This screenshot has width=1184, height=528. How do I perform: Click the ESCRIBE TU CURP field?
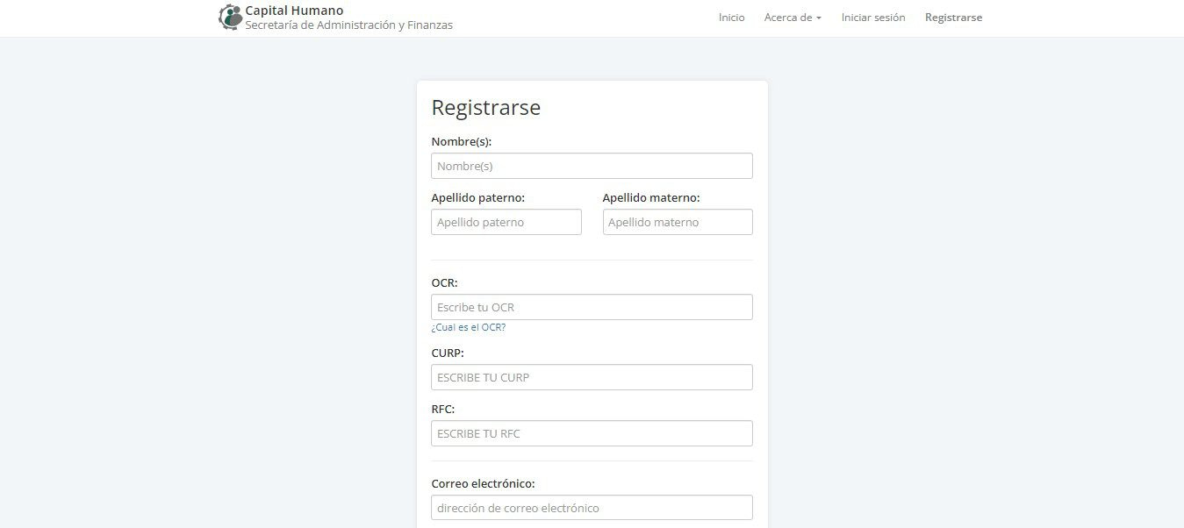(x=592, y=377)
